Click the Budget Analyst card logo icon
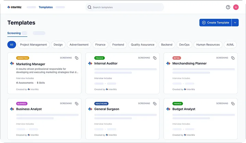 (x=168, y=109)
